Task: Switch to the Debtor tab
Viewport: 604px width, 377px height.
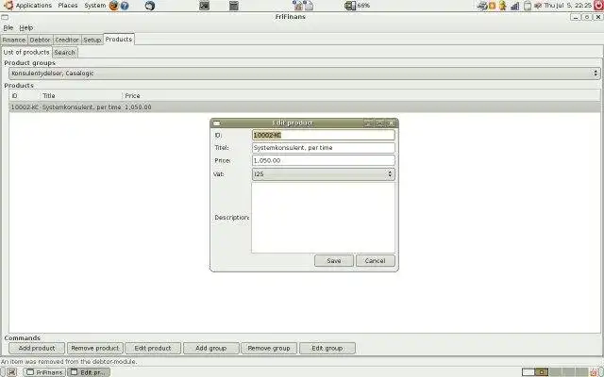Action: pos(40,40)
